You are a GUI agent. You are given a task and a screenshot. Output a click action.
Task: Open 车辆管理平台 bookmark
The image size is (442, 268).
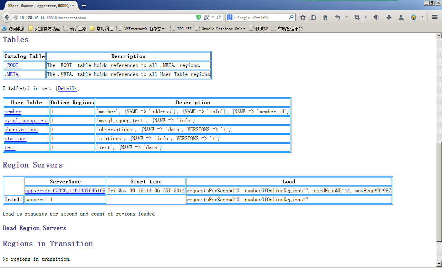pos(287,29)
